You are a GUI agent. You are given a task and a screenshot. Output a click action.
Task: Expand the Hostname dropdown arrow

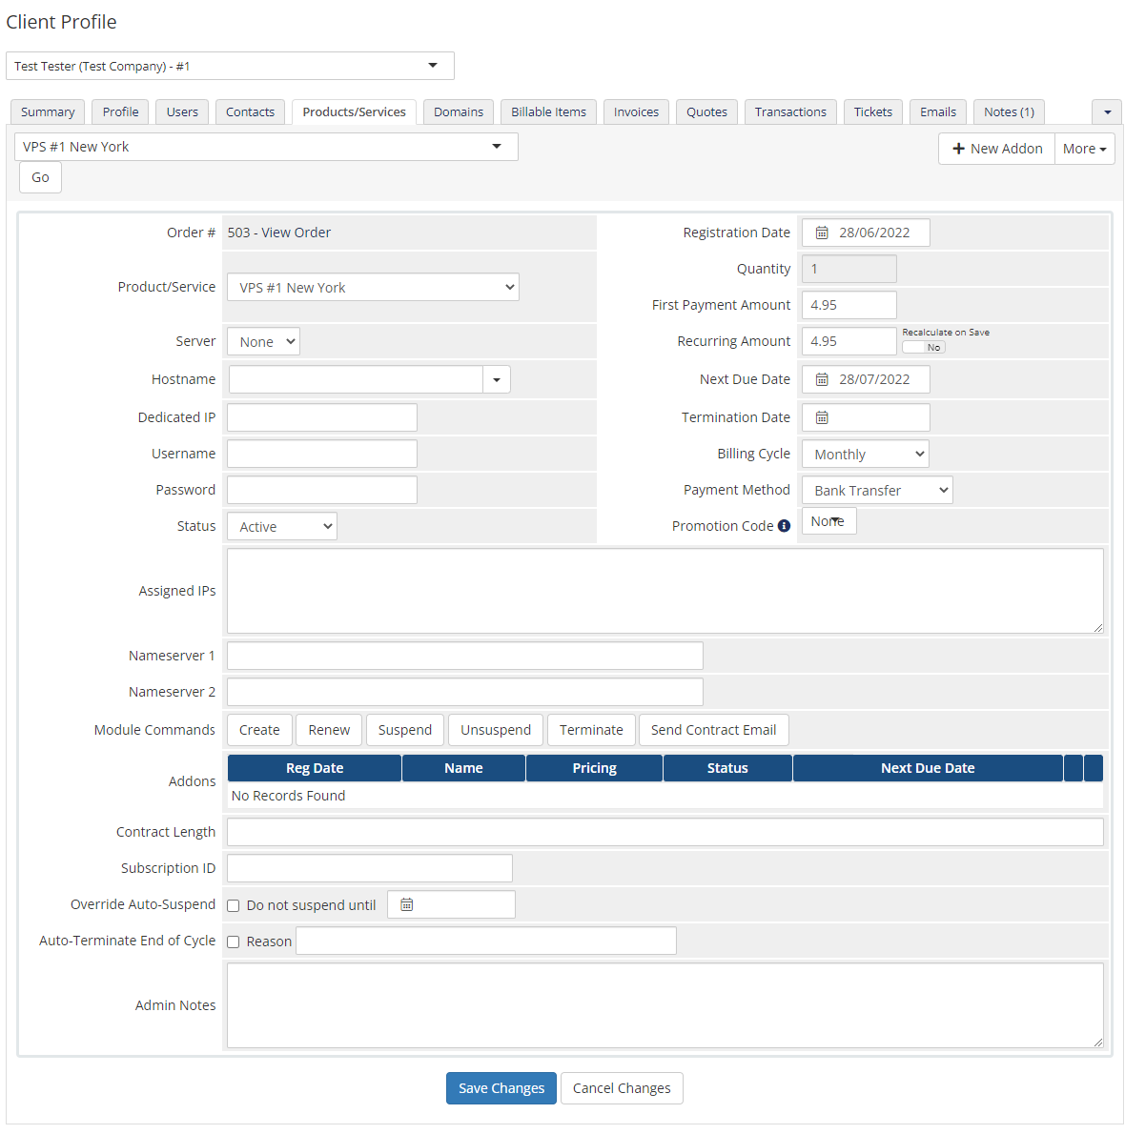pyautogui.click(x=497, y=379)
